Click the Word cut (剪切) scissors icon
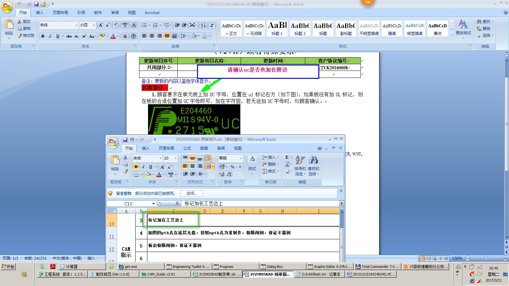This screenshot has width=509, height=286. click(19, 22)
